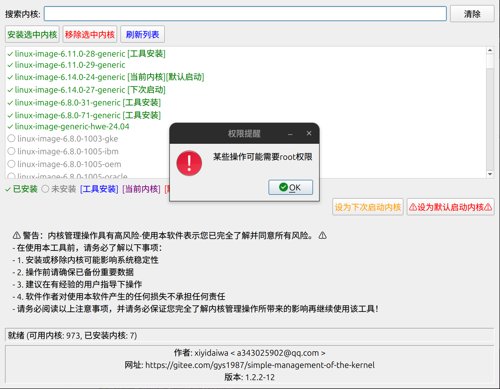Image resolution: width=500 pixels, height=389 pixels.
Task: Click the kernel list scrollbar thumb
Action: point(490,61)
